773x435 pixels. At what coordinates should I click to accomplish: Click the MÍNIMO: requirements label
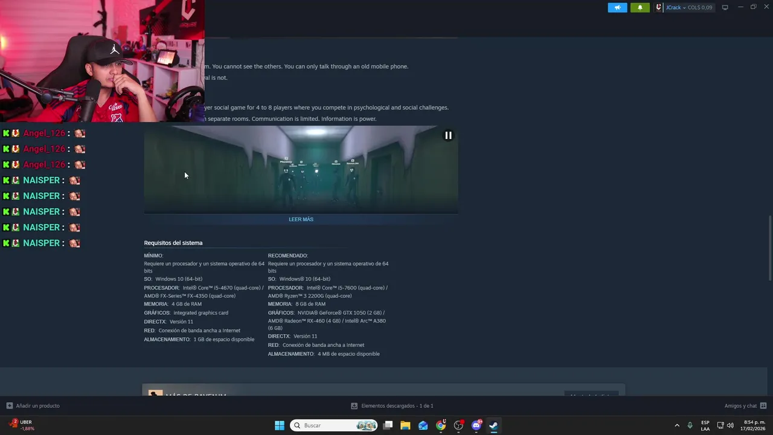(153, 256)
